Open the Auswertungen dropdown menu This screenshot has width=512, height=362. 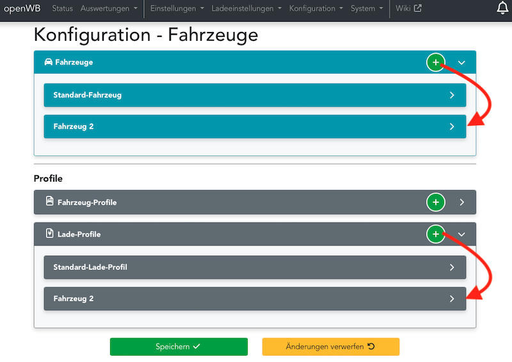point(109,8)
